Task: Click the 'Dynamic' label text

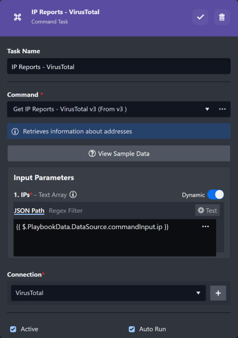Action: tap(193, 195)
